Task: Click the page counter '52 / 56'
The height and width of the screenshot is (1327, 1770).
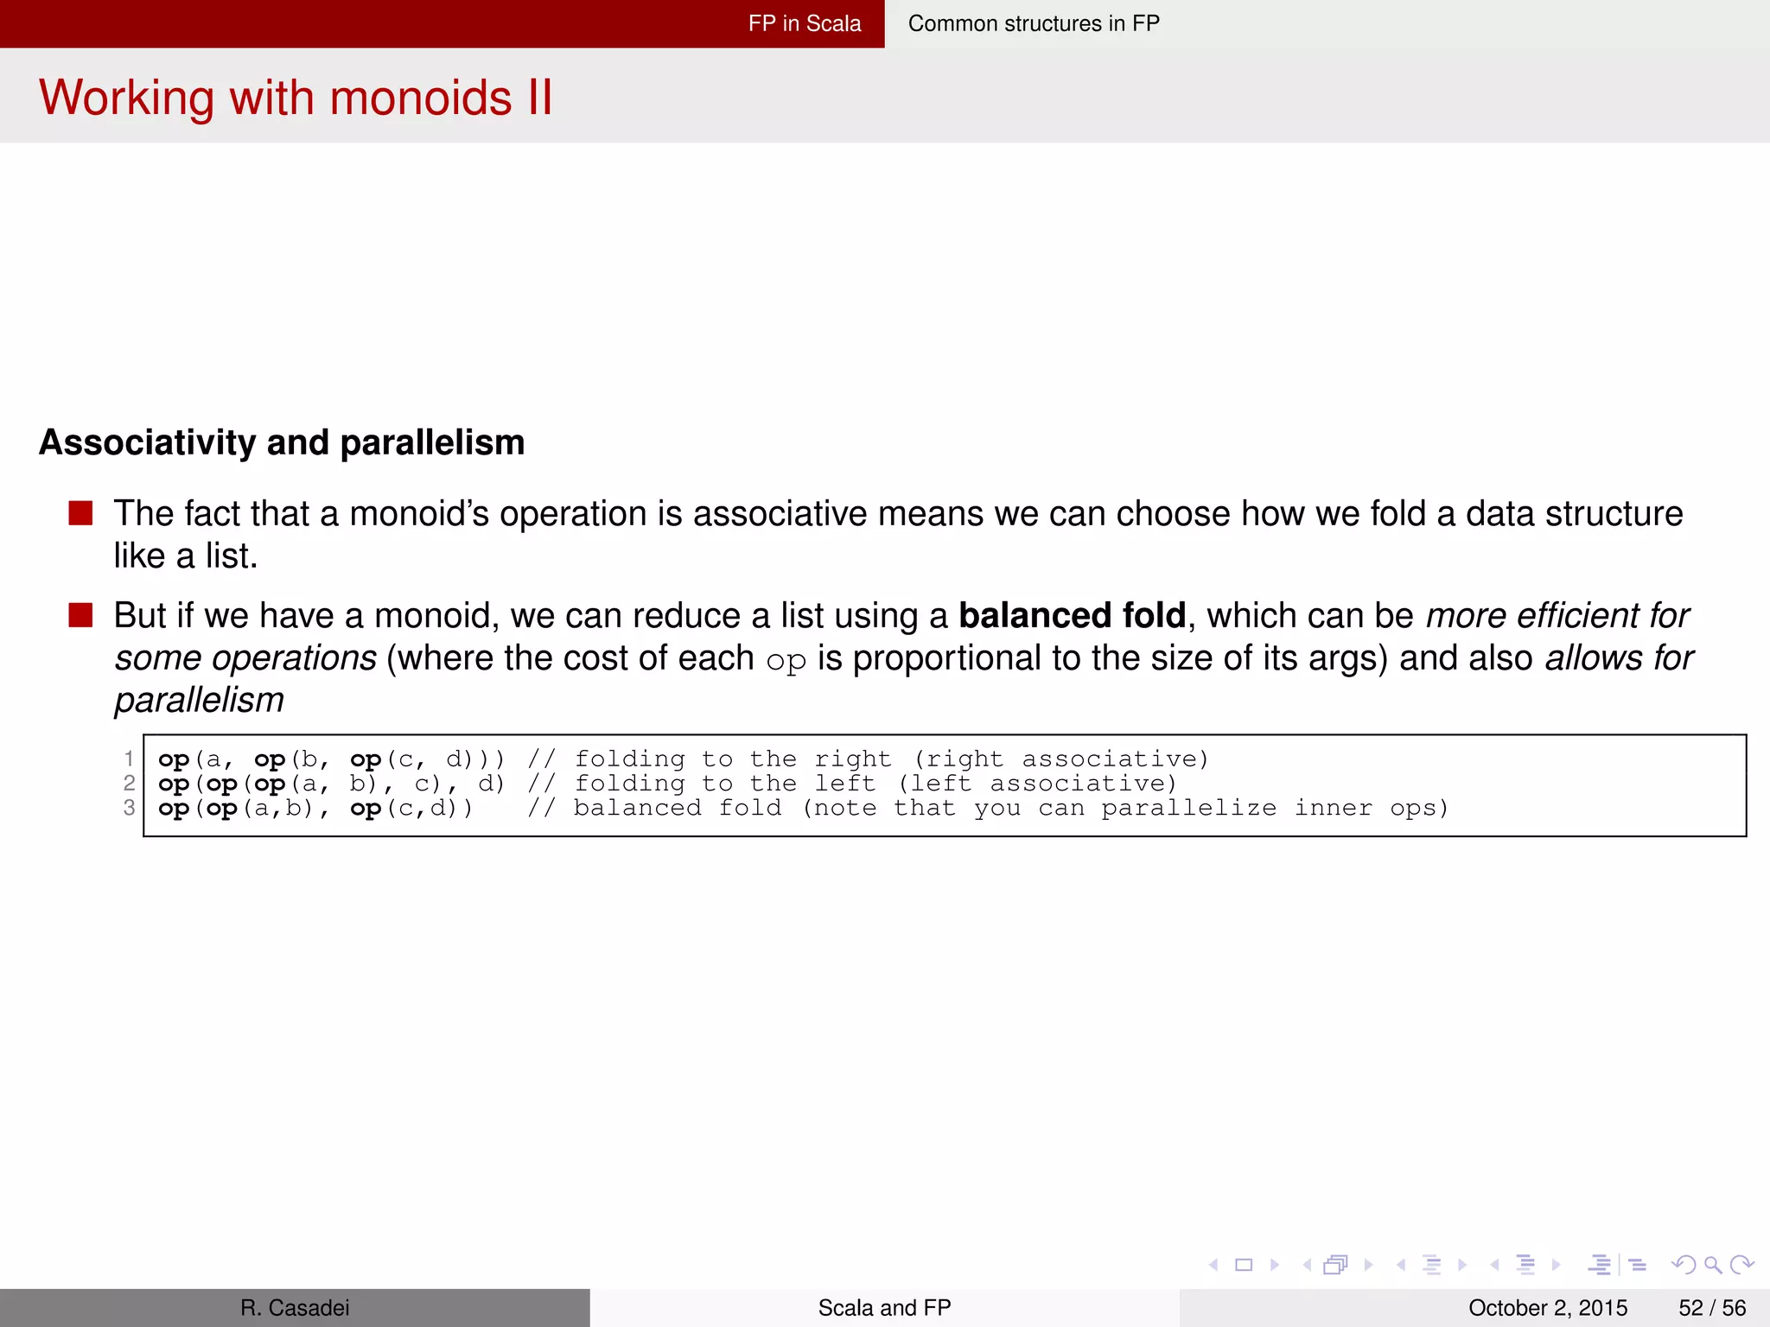Action: click(x=1712, y=1308)
